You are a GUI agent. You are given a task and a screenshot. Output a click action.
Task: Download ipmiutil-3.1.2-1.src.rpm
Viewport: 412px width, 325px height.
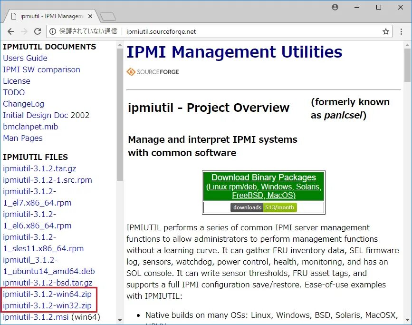click(x=48, y=180)
